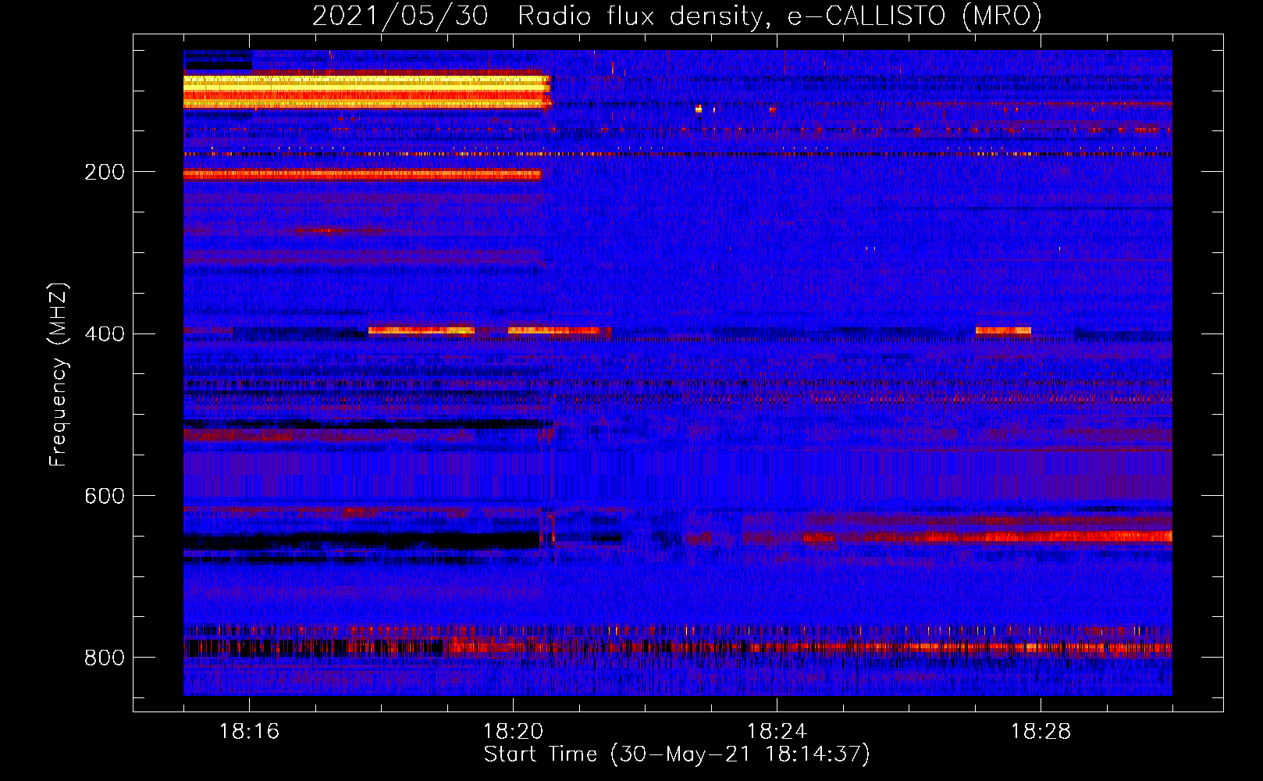Screen dimensions: 1263x781
Task: Click the 200 frequency tick label
Action: tap(105, 172)
